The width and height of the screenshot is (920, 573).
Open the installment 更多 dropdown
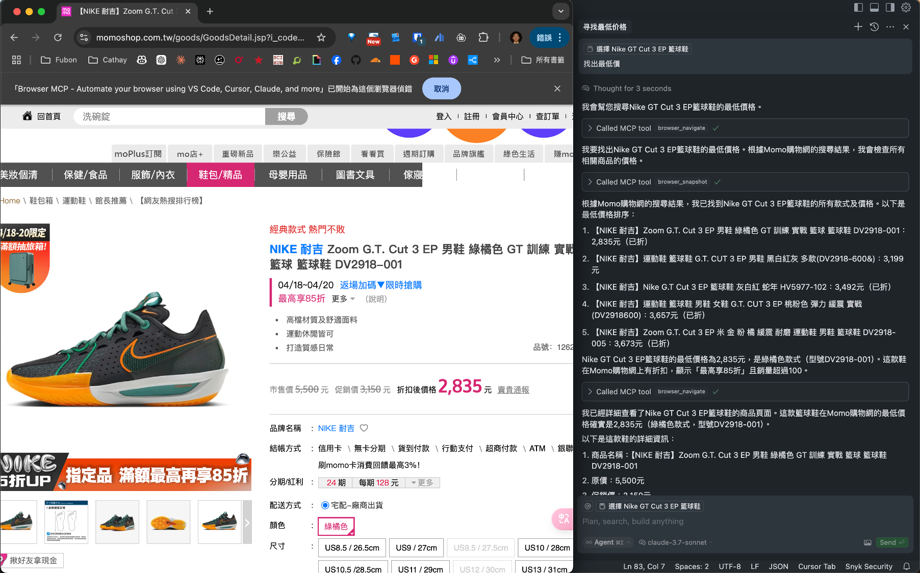click(422, 483)
